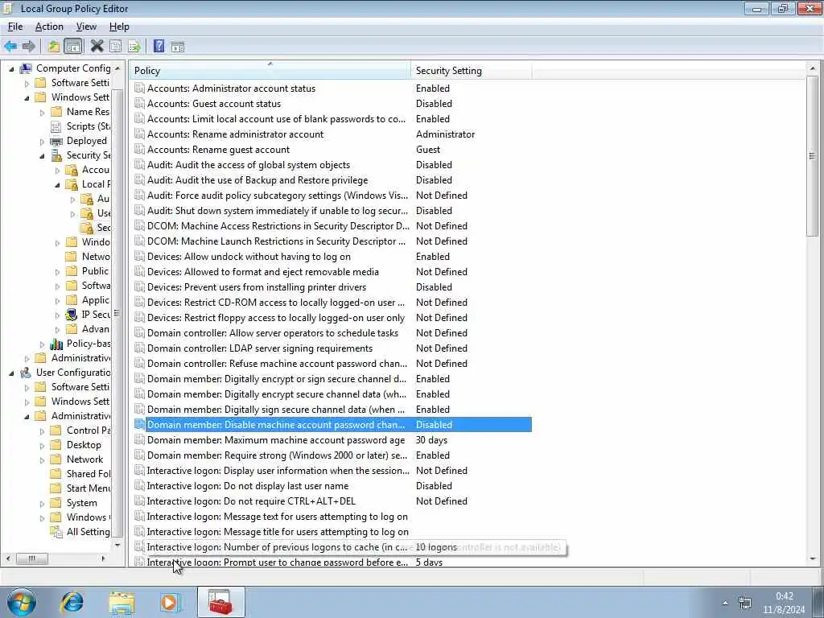Viewport: 824px width, 618px height.
Task: Expand the first Software Settings node
Action: click(27, 83)
